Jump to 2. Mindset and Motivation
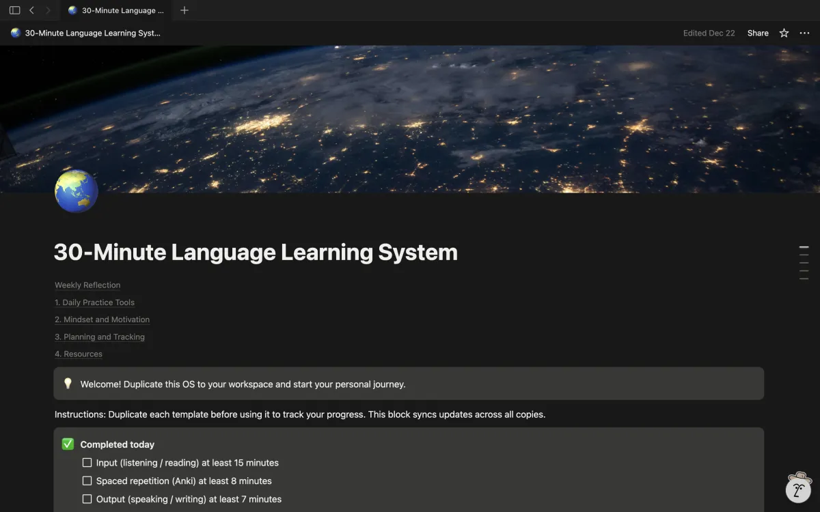Screen dimensions: 820x512 102,319
